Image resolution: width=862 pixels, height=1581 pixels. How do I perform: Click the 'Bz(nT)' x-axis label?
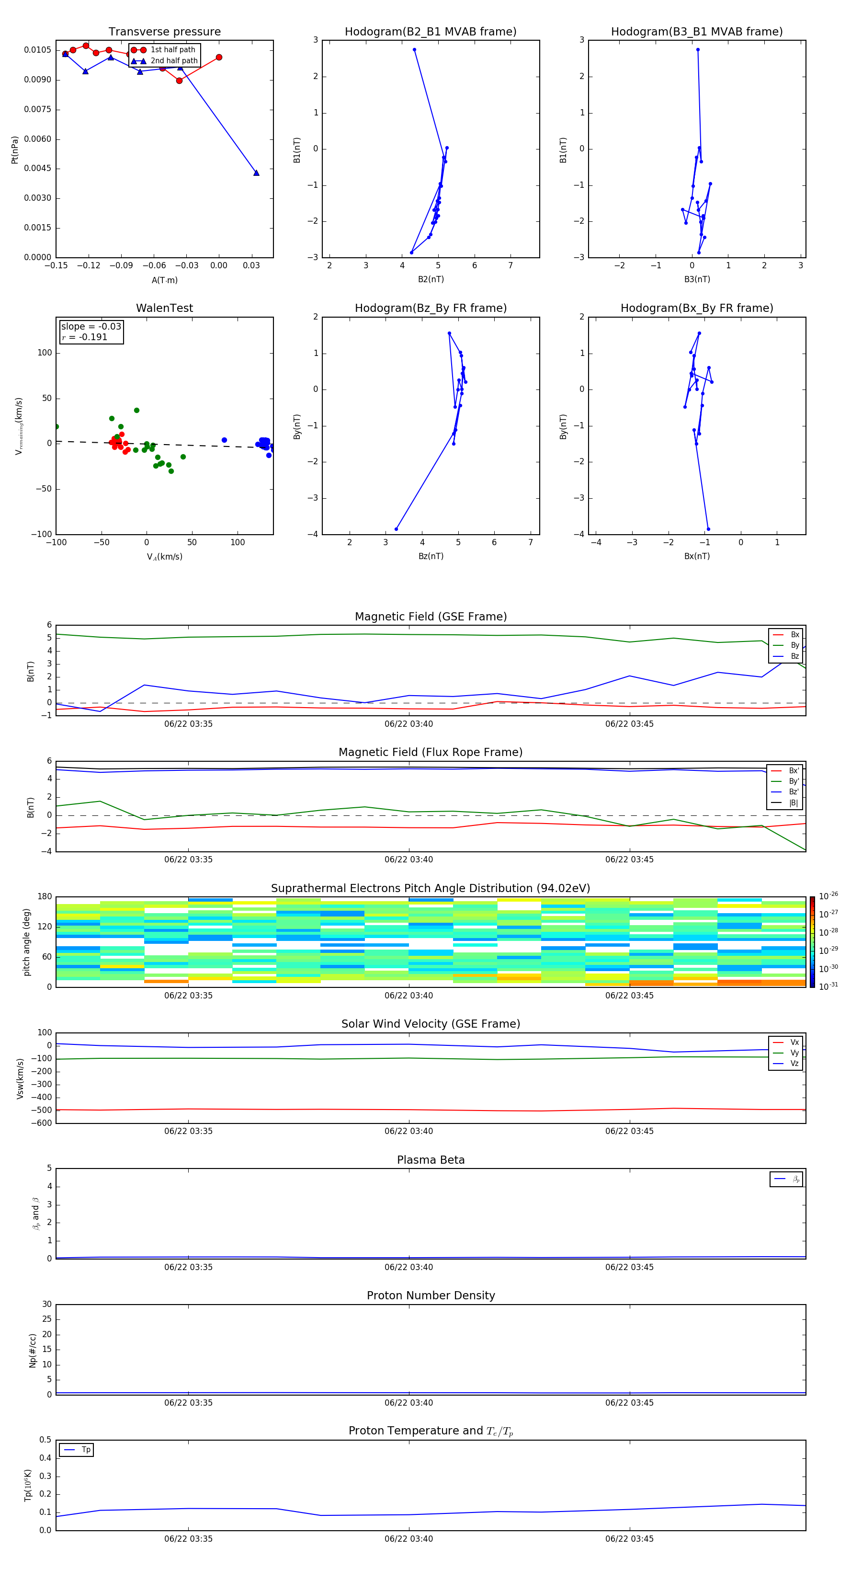431,556
